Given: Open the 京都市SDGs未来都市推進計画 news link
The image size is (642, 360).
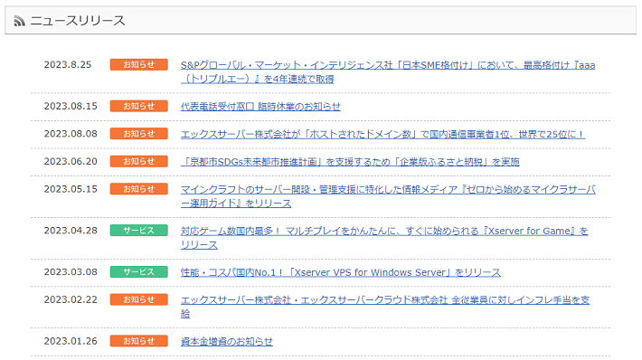Looking at the screenshot, I should [350, 162].
